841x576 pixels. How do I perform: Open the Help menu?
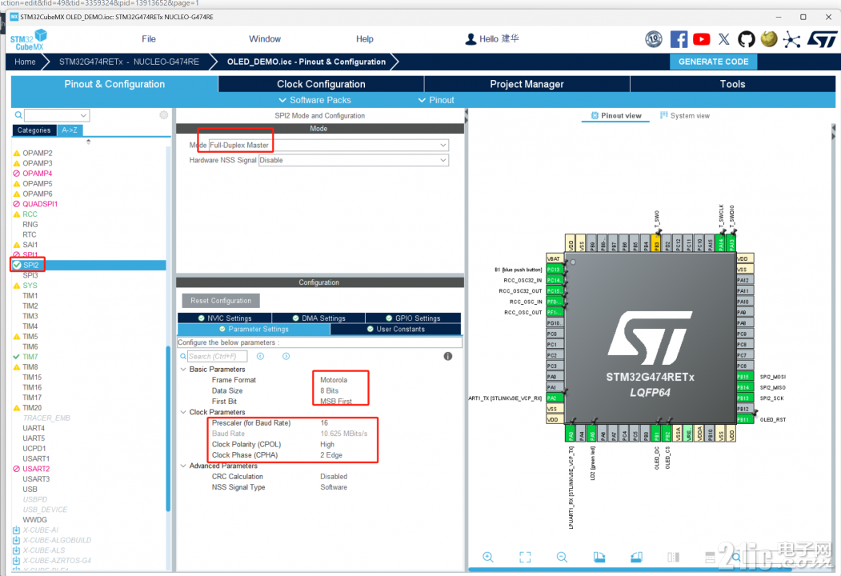click(x=365, y=38)
